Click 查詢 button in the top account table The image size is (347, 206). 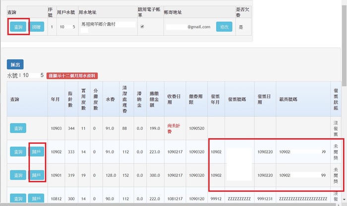click(18, 27)
